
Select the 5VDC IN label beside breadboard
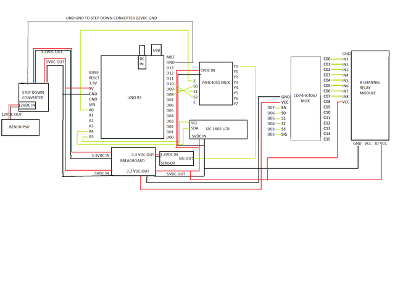point(102,173)
